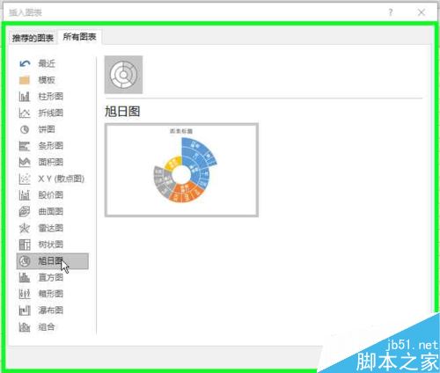Click the 最近 category label

(x=47, y=63)
